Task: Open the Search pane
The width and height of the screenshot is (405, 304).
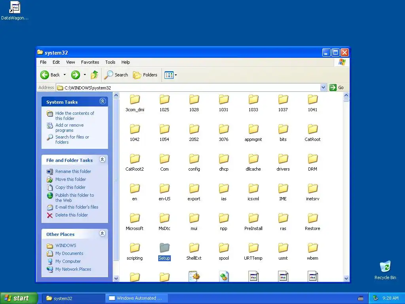Action: 116,75
